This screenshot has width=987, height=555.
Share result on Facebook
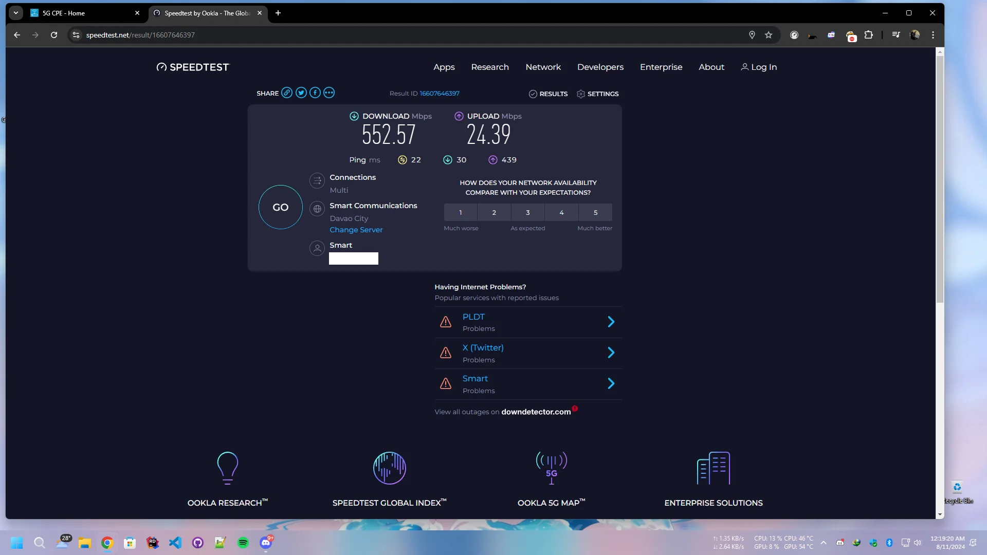point(315,92)
